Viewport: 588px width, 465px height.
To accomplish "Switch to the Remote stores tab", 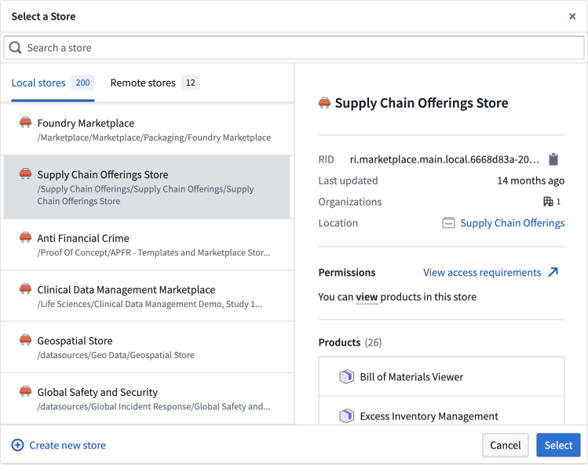I will 155,82.
